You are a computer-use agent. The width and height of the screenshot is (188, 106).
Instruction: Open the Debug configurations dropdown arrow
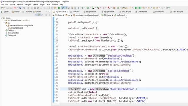(85, 8)
